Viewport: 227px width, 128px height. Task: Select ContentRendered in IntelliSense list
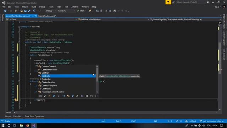(67, 70)
